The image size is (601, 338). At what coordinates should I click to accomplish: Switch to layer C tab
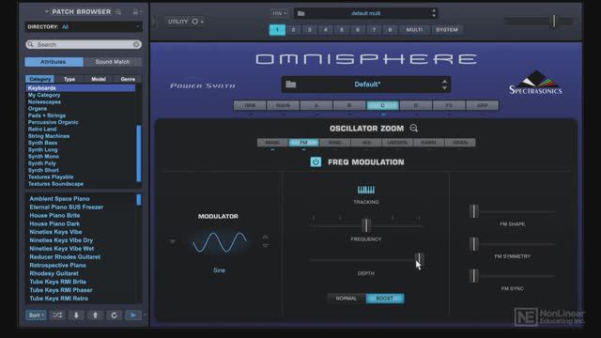(x=382, y=105)
